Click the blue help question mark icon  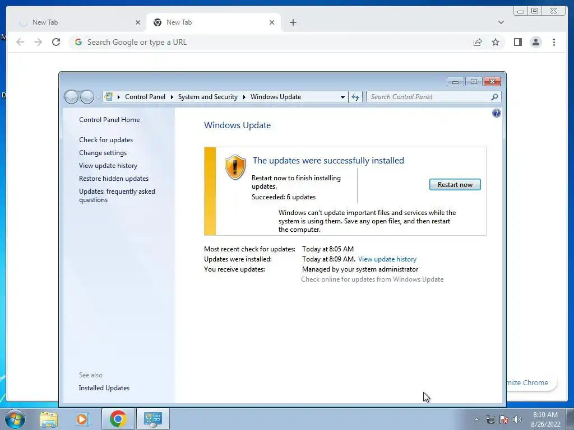497,113
